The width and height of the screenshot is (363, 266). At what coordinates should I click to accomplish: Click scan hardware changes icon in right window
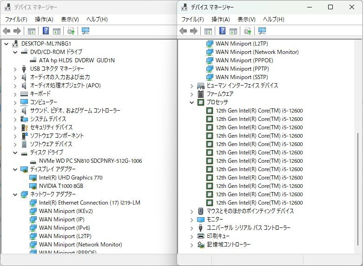pyautogui.click(x=262, y=31)
